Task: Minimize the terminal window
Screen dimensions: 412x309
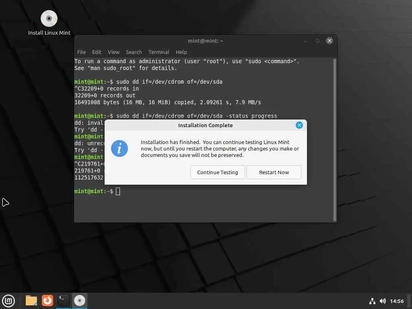Action: pyautogui.click(x=305, y=41)
